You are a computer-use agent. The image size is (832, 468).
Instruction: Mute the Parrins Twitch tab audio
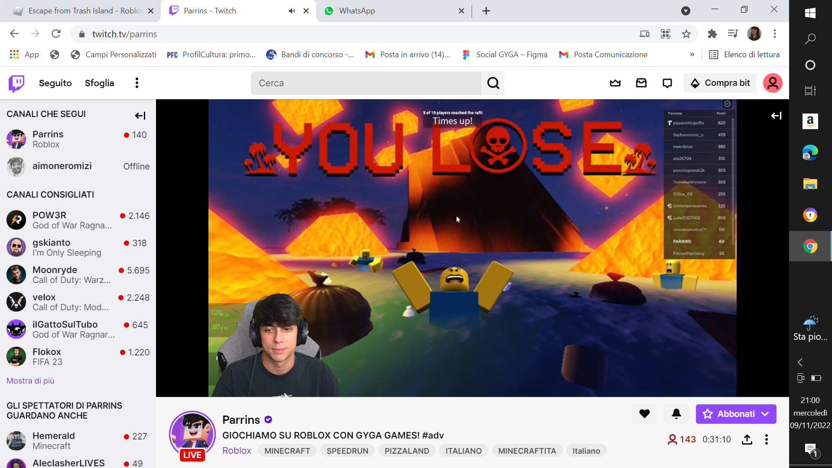(x=292, y=11)
